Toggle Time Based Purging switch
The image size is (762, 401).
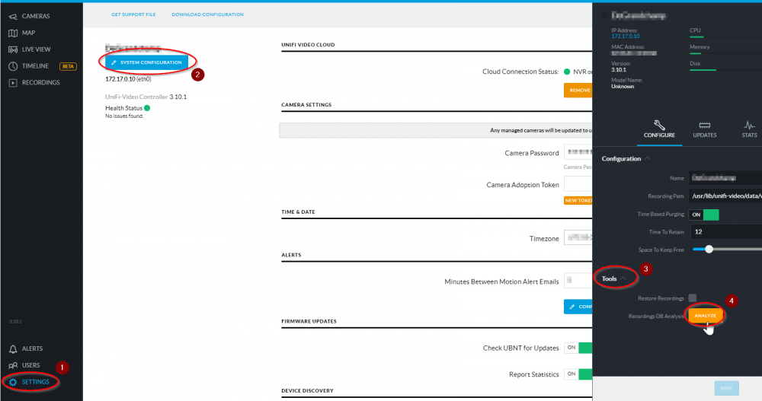(703, 215)
